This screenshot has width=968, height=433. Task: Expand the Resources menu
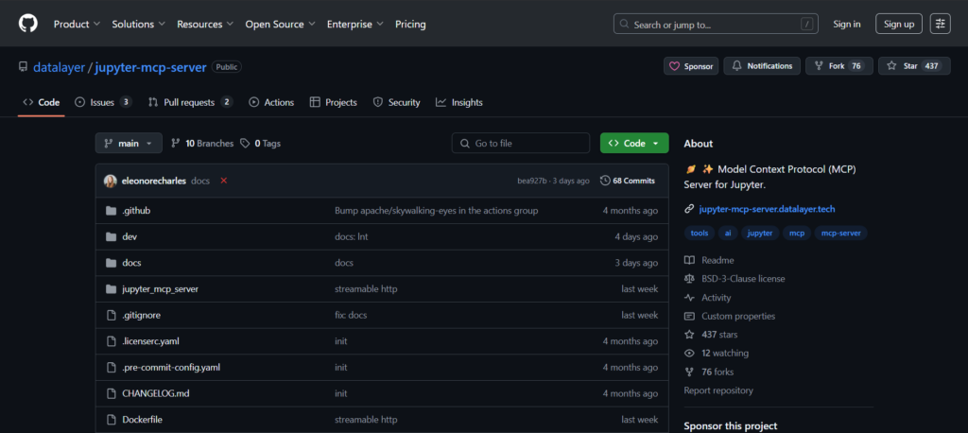205,24
